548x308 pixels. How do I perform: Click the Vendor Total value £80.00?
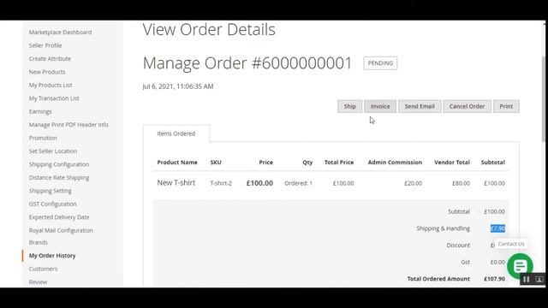[461, 183]
